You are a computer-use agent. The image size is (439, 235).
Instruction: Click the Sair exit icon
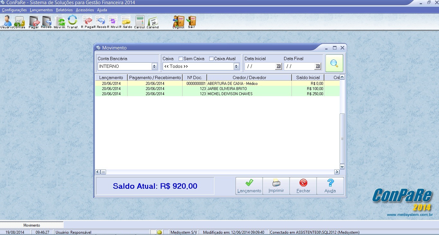pos(192,22)
